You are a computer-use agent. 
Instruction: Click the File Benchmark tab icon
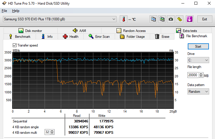click(x=182, y=36)
